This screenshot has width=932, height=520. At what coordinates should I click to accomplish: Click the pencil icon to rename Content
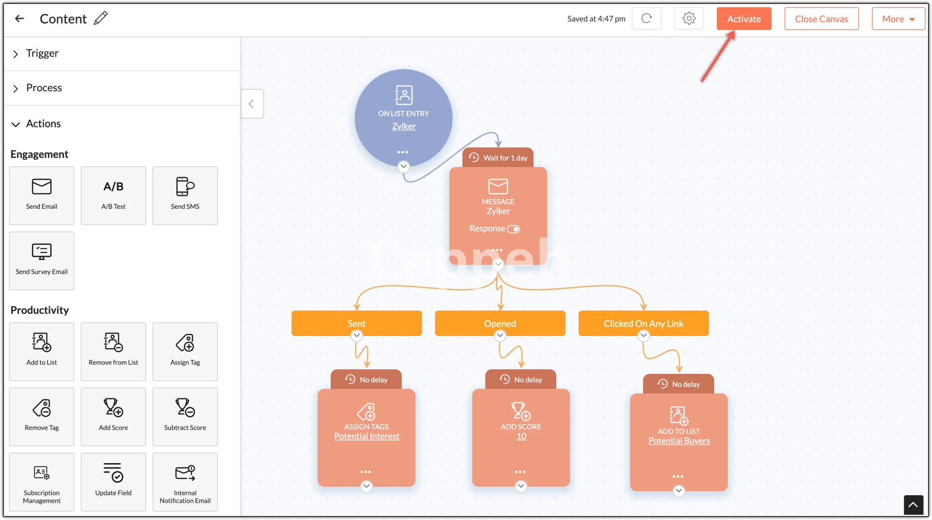coord(100,18)
